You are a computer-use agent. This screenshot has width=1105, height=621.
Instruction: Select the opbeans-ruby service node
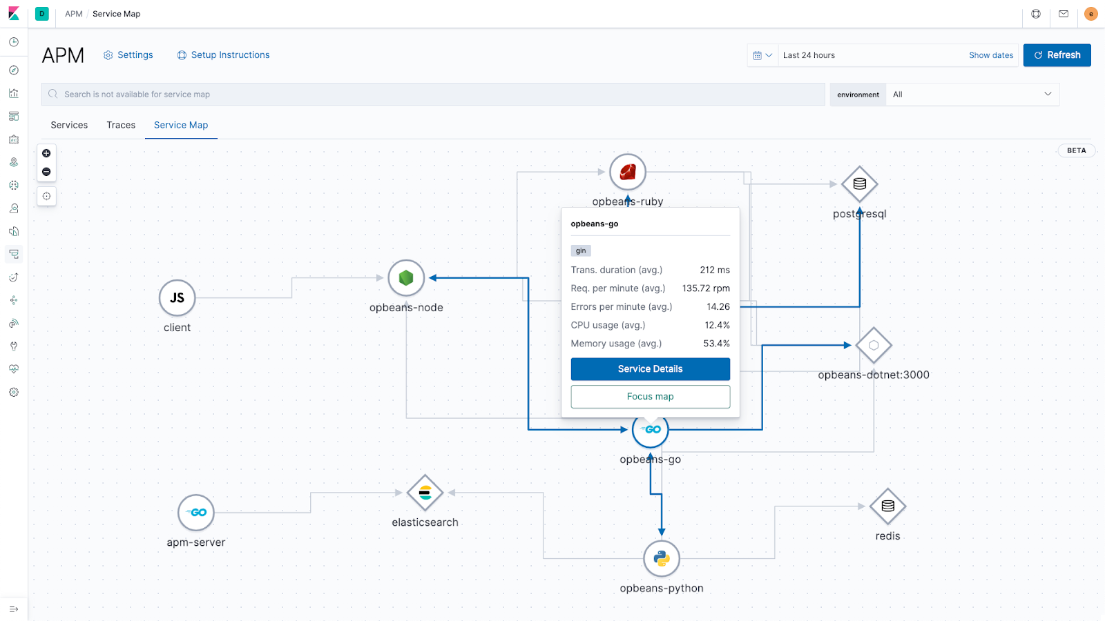pyautogui.click(x=628, y=172)
